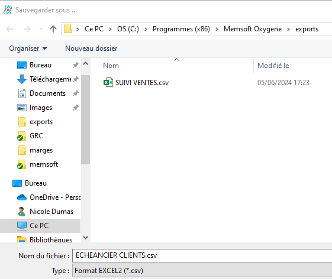The image size is (332, 279).
Task: Click the sidebar scrollbar down arrow
Action: click(86, 238)
